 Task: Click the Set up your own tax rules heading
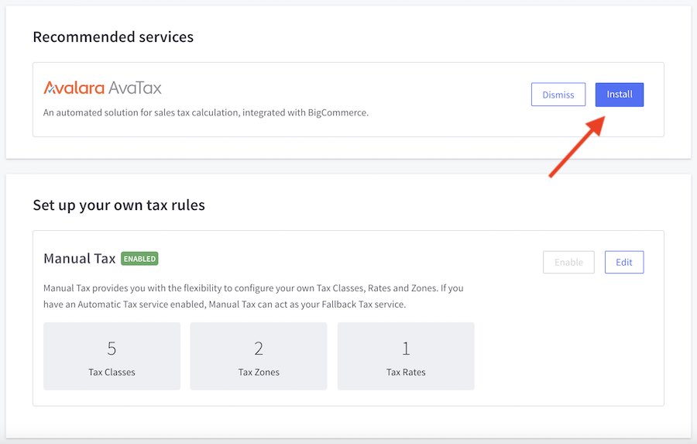tap(118, 205)
